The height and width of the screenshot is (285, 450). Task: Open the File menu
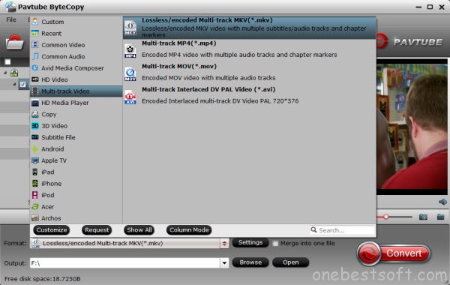click(x=11, y=19)
